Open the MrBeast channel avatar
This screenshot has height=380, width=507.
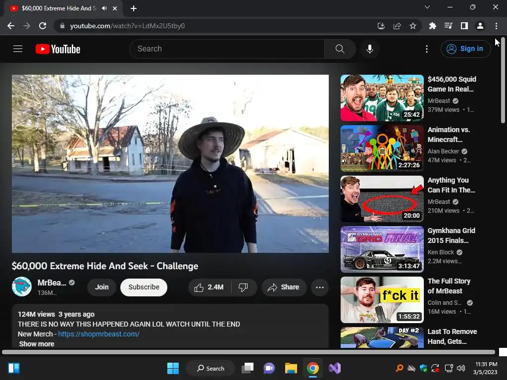click(22, 286)
